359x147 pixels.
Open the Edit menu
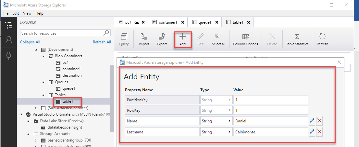tap(16, 13)
